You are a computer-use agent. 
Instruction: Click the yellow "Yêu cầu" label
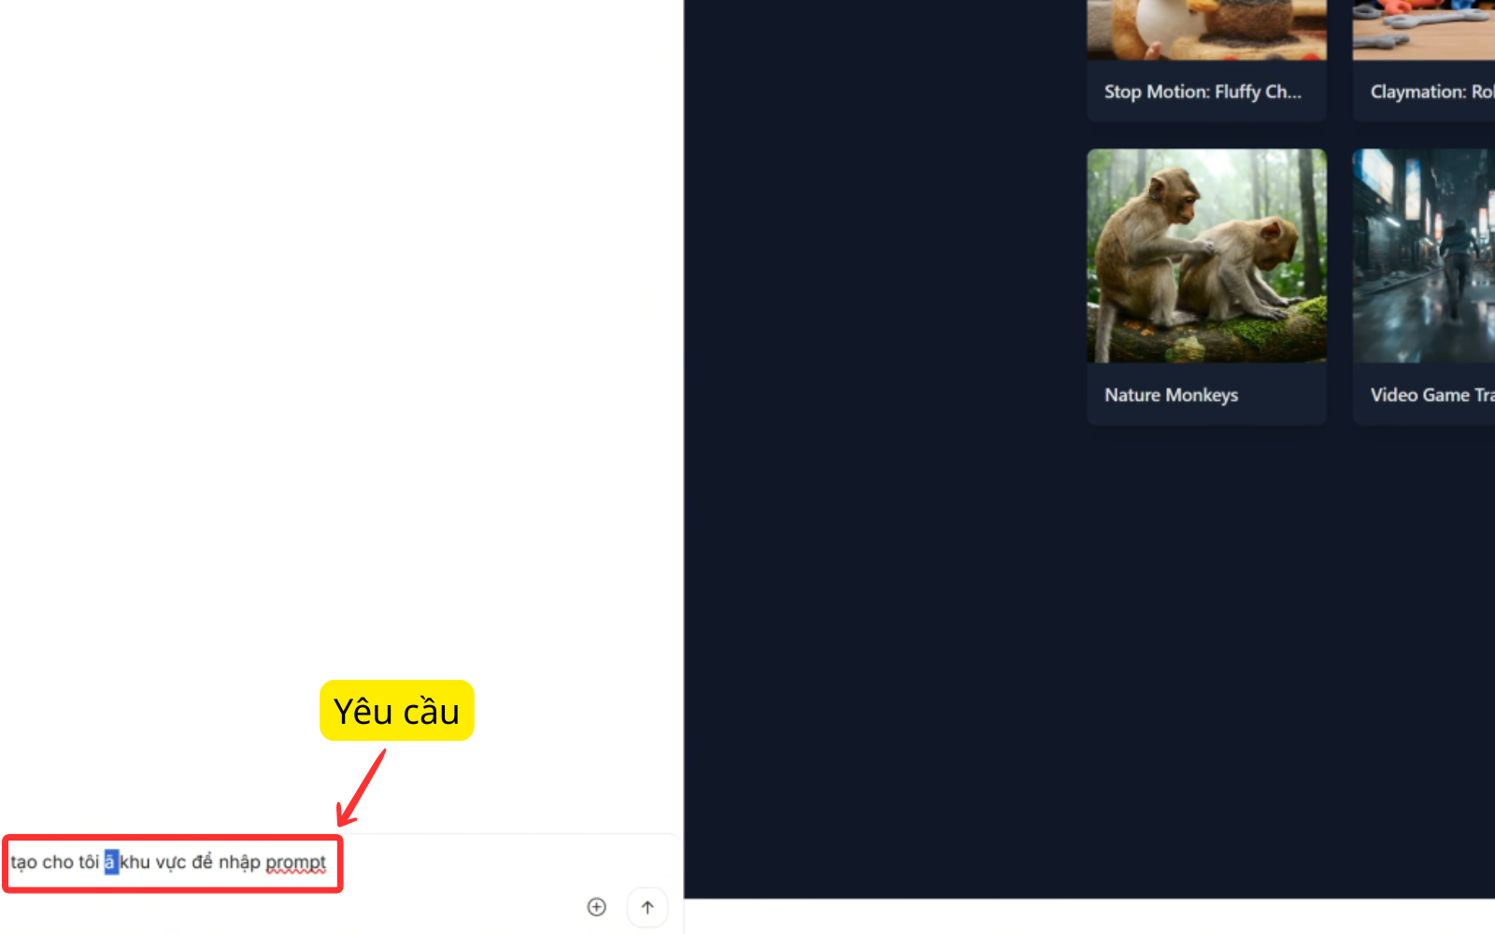[x=396, y=711]
